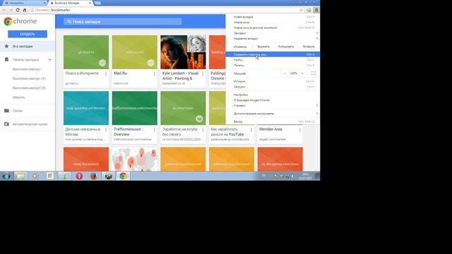Open Настройки from the menu
Screen dimensions: 452x254
click(273, 95)
